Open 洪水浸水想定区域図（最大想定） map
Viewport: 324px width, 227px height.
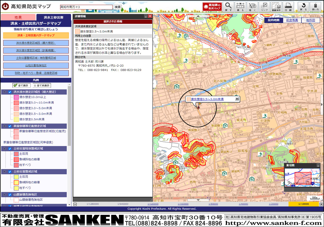[36, 43]
